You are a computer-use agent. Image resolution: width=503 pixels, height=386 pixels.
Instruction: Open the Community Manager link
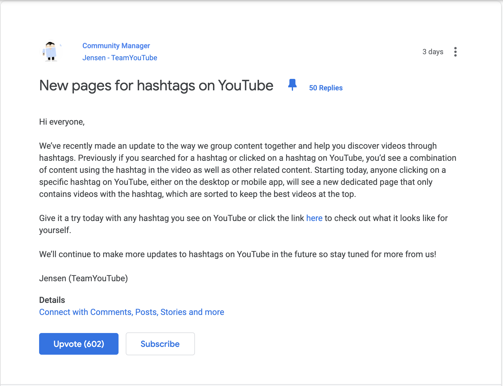point(116,46)
